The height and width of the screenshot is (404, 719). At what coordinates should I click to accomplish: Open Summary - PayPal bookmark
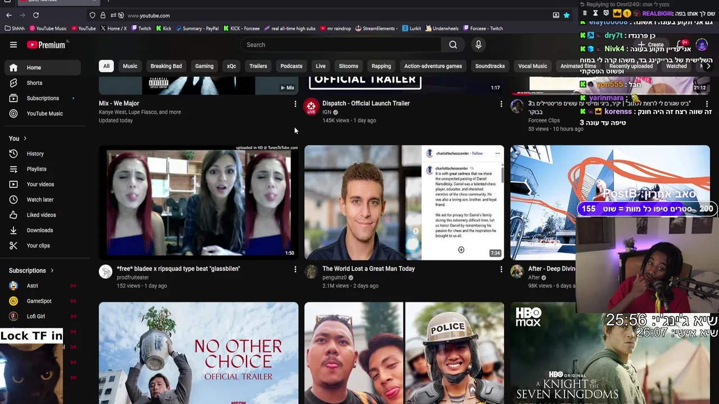click(x=197, y=29)
